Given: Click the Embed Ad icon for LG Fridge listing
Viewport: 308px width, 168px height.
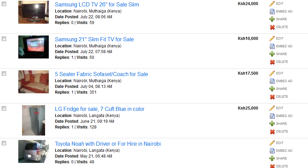Looking at the screenshot, I should [272, 116].
